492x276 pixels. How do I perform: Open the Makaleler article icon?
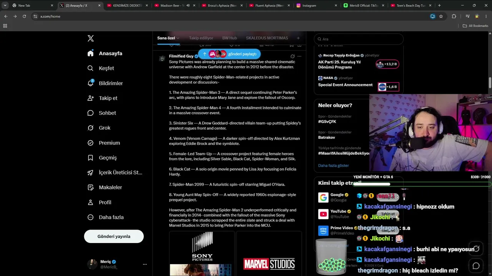[x=90, y=187]
